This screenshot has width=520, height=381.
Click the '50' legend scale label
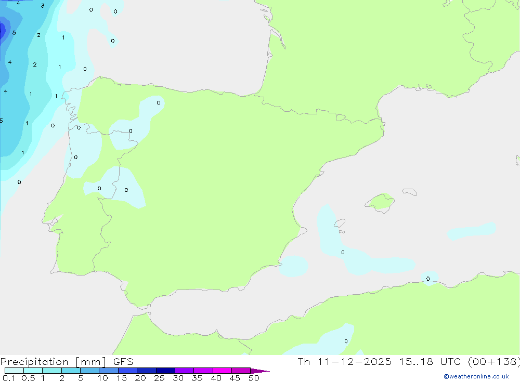[254, 378]
